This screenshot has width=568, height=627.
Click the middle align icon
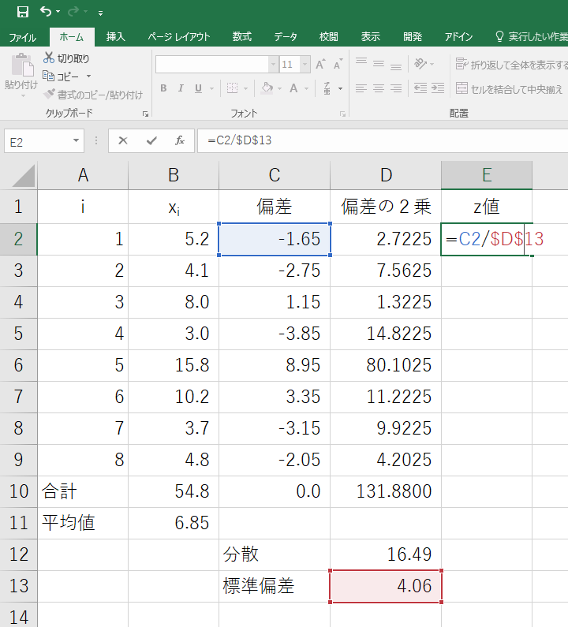point(379,63)
